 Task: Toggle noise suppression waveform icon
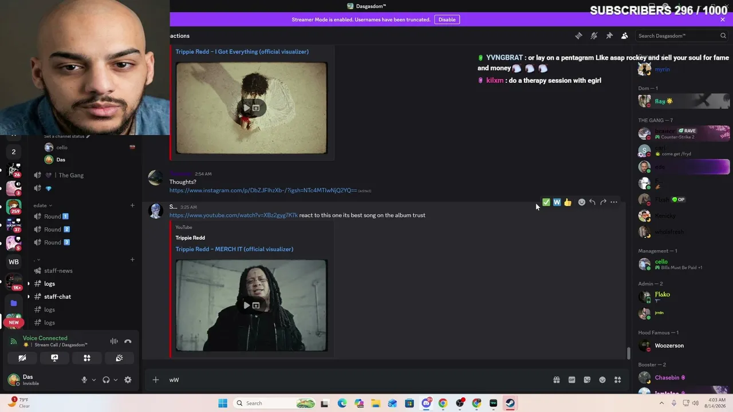pyautogui.click(x=114, y=342)
